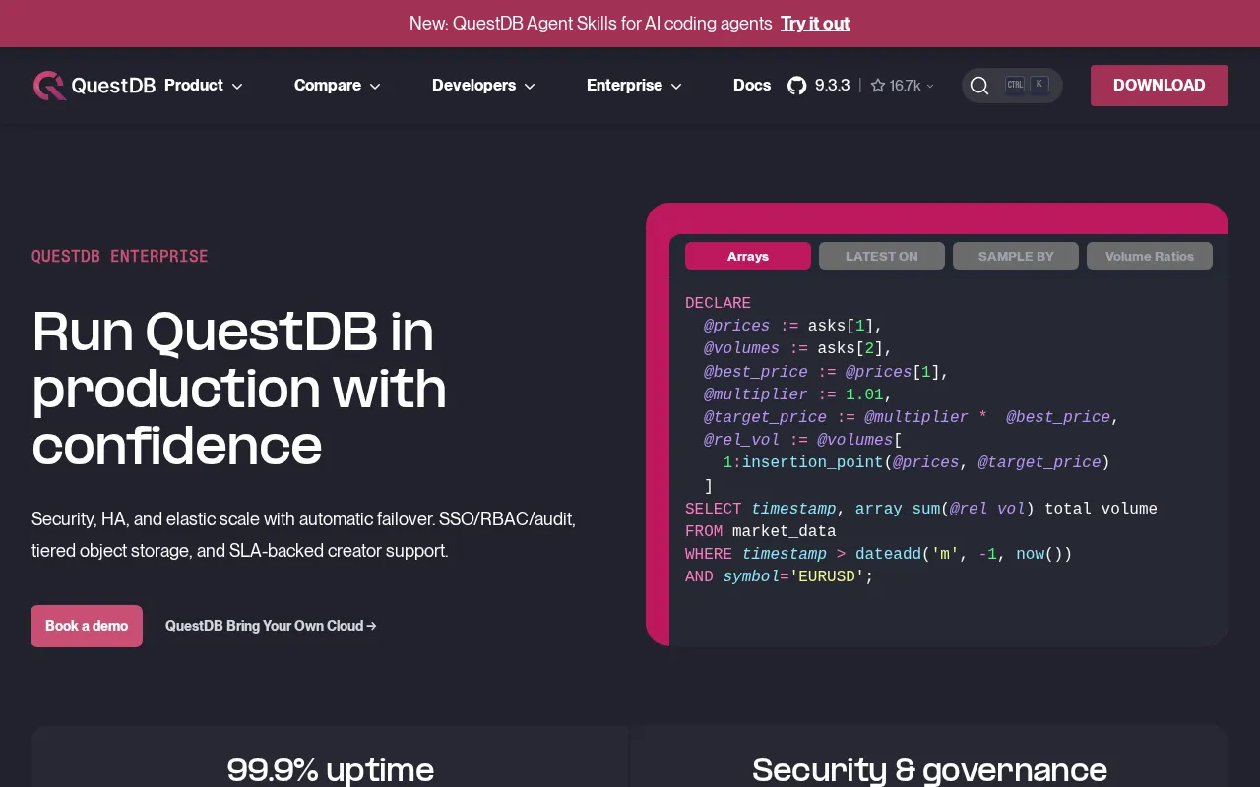Image resolution: width=1260 pixels, height=787 pixels.
Task: Go to Docs in the navigation
Action: (x=752, y=86)
